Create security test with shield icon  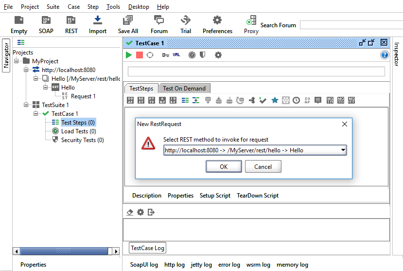tap(203, 55)
